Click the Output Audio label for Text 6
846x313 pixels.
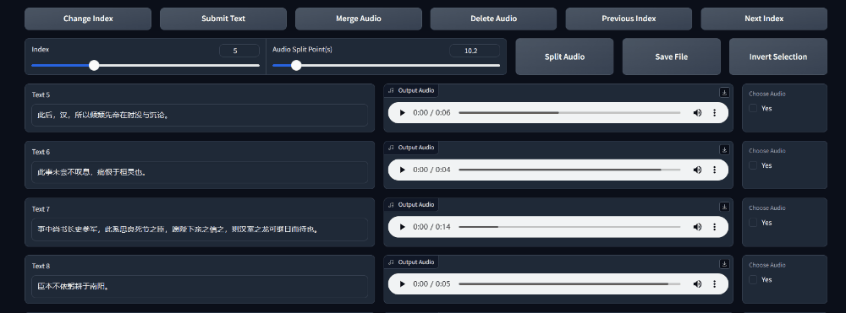point(411,148)
